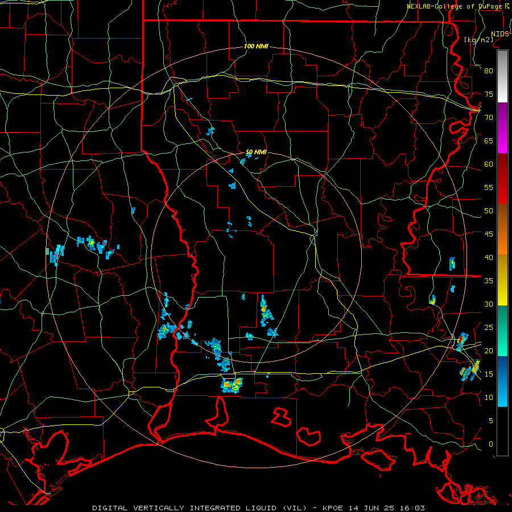Viewport: 512px width, 512px height.
Task: Click the 100 NMI range ring label
Action: click(256, 47)
